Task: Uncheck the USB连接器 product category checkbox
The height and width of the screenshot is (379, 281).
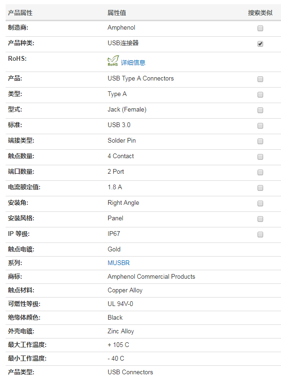Action: 260,44
